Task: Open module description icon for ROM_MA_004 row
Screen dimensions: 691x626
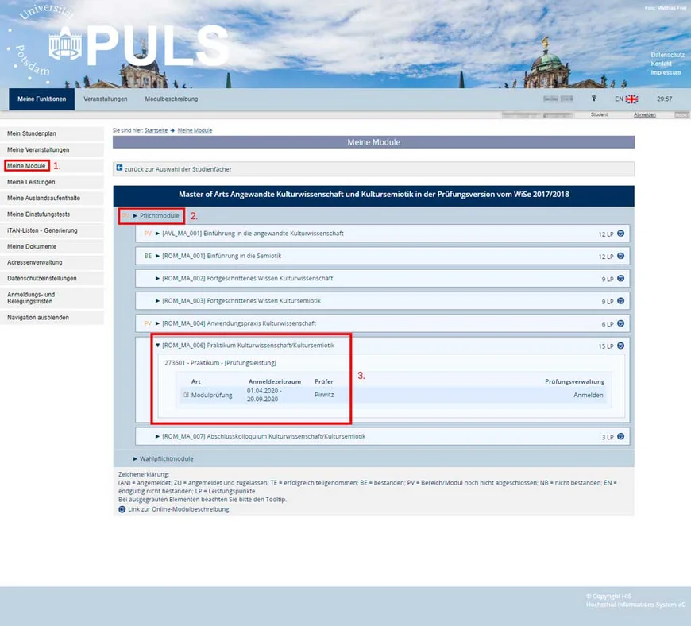Action: coord(620,323)
